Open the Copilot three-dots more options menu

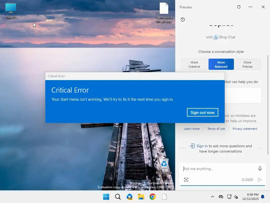[250, 7]
